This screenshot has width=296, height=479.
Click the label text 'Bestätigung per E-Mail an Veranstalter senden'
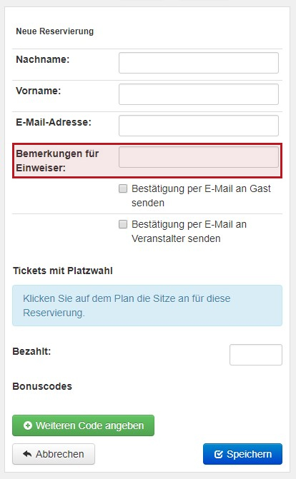[189, 231]
